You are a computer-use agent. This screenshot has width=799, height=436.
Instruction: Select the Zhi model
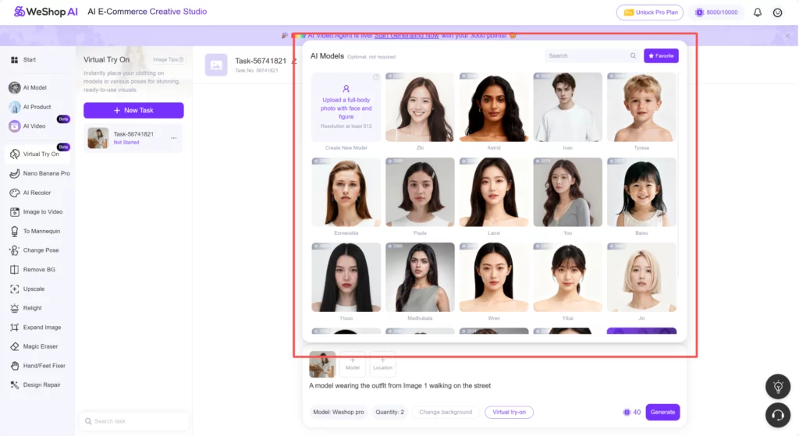pos(420,107)
